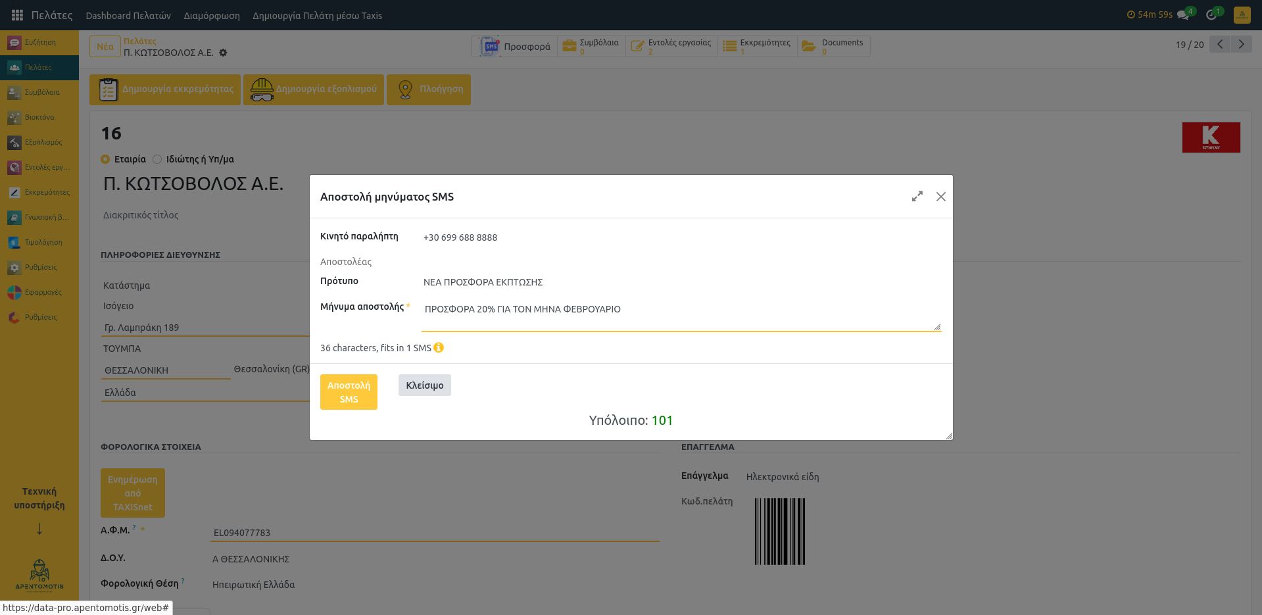Click into the Μήνυμα αποστολής text area
The image size is (1262, 615).
tap(681, 316)
